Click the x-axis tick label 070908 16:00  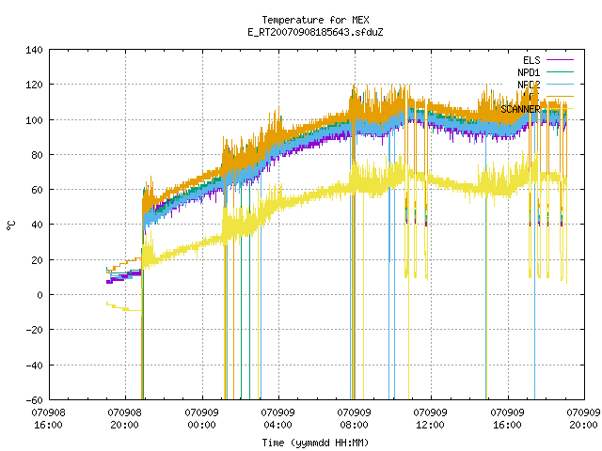click(48, 418)
